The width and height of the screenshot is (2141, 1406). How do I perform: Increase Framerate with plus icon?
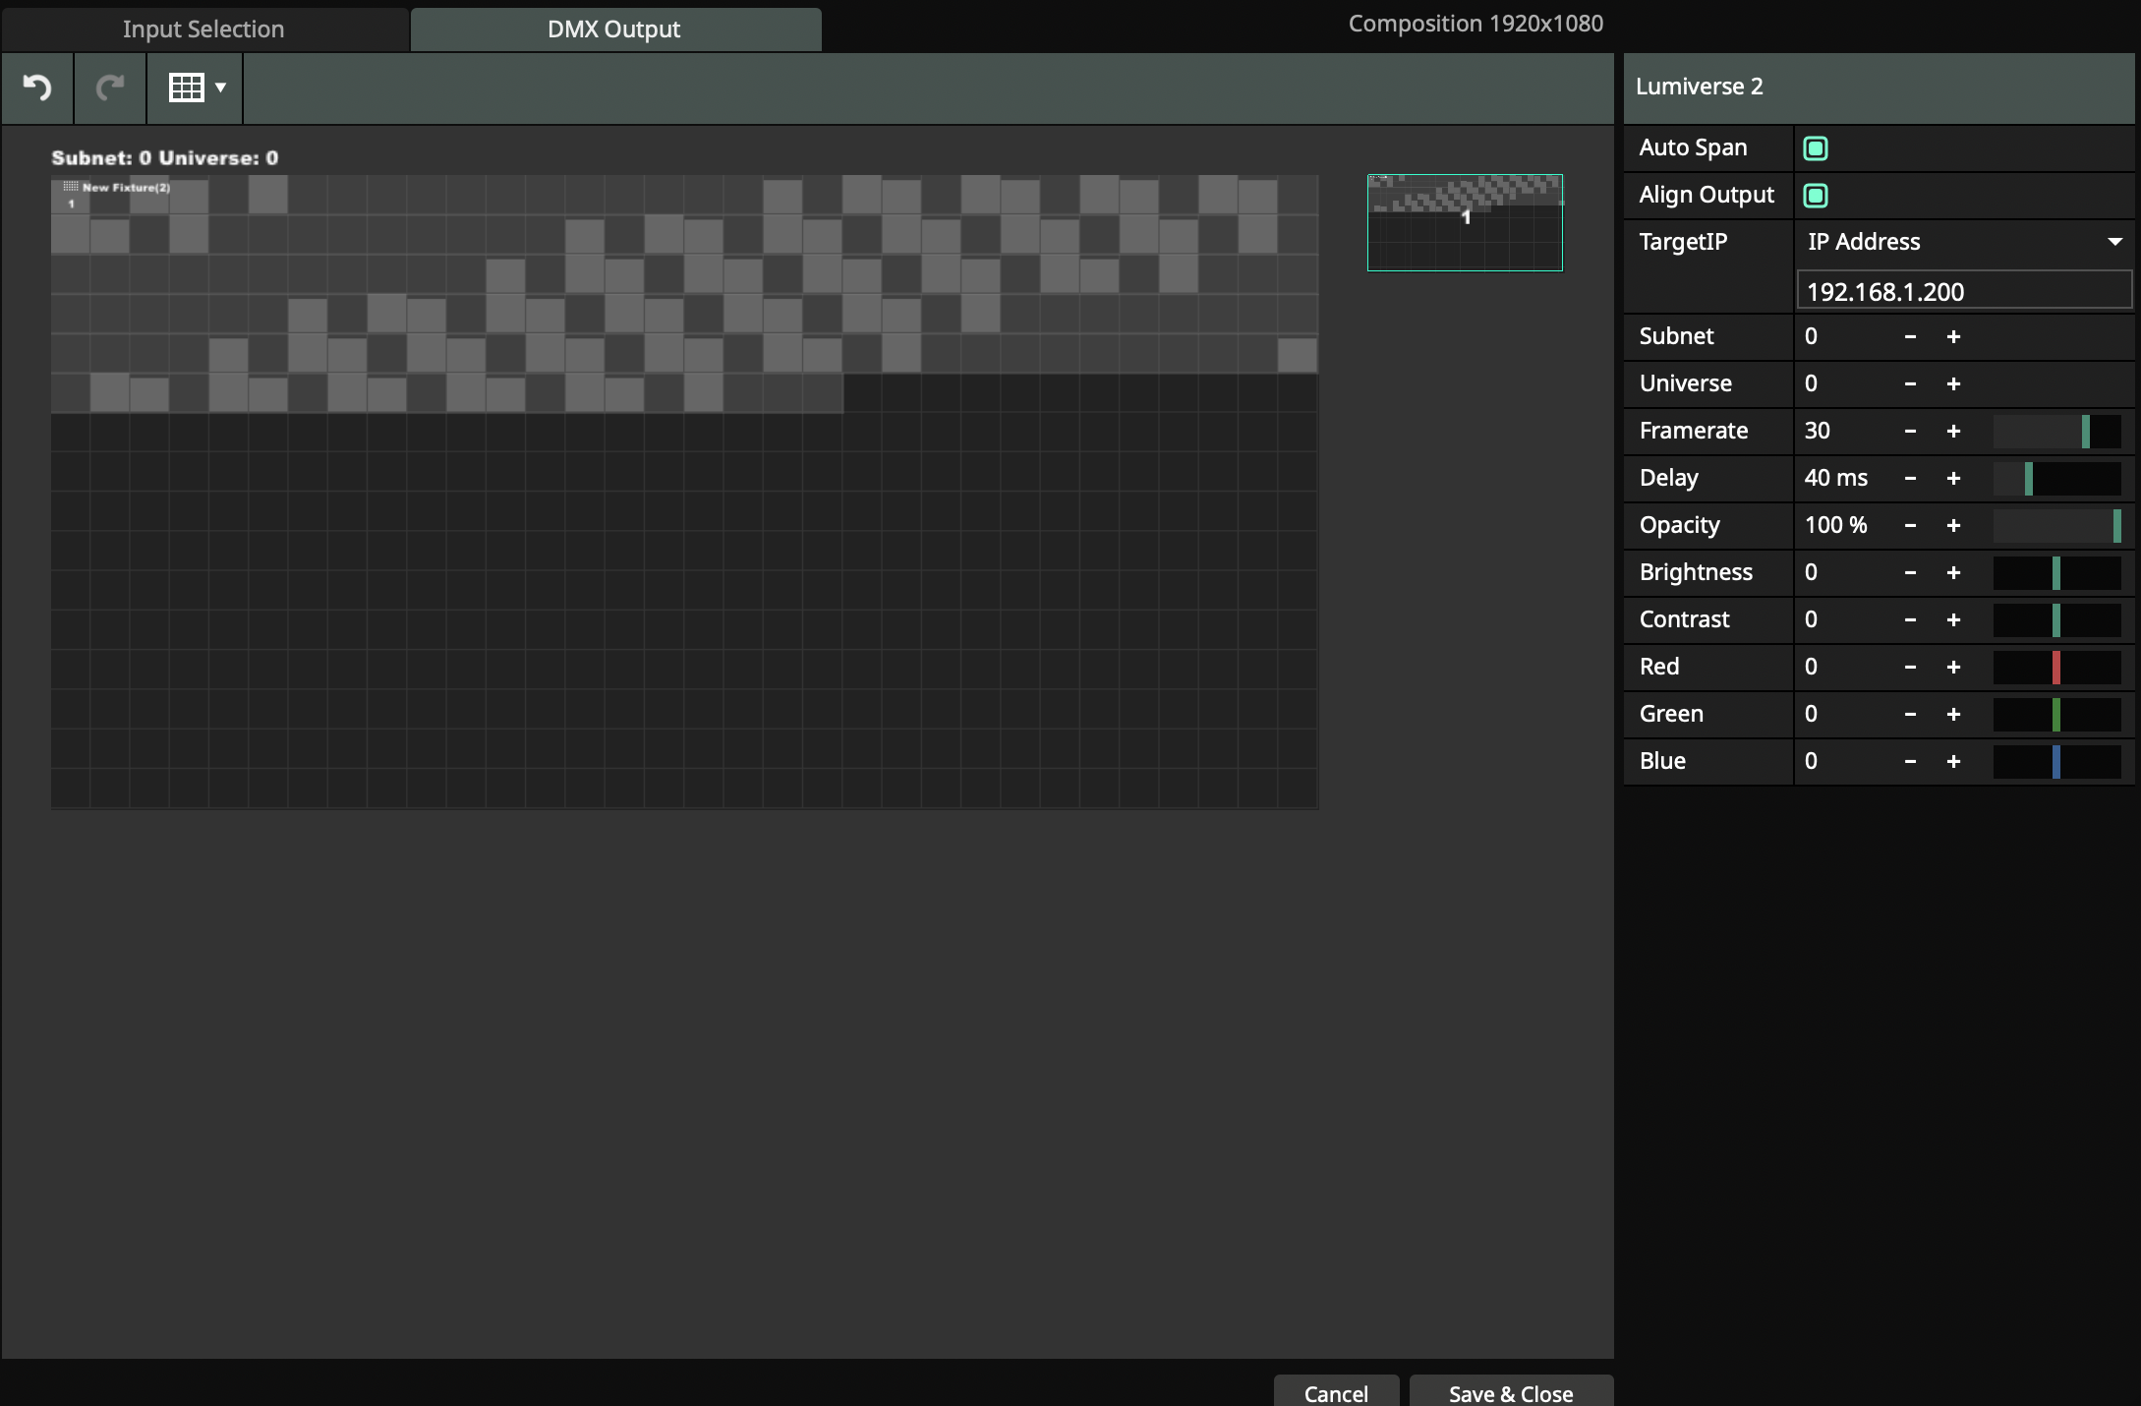[1953, 432]
